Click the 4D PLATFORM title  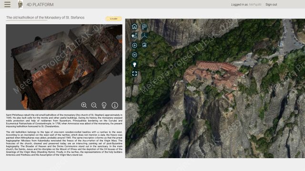pyautogui.click(x=40, y=5)
